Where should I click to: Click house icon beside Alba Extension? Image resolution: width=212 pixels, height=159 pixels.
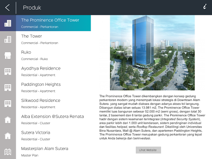point(8,120)
